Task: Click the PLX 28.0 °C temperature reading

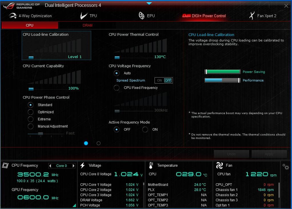Action: [x=200, y=190]
